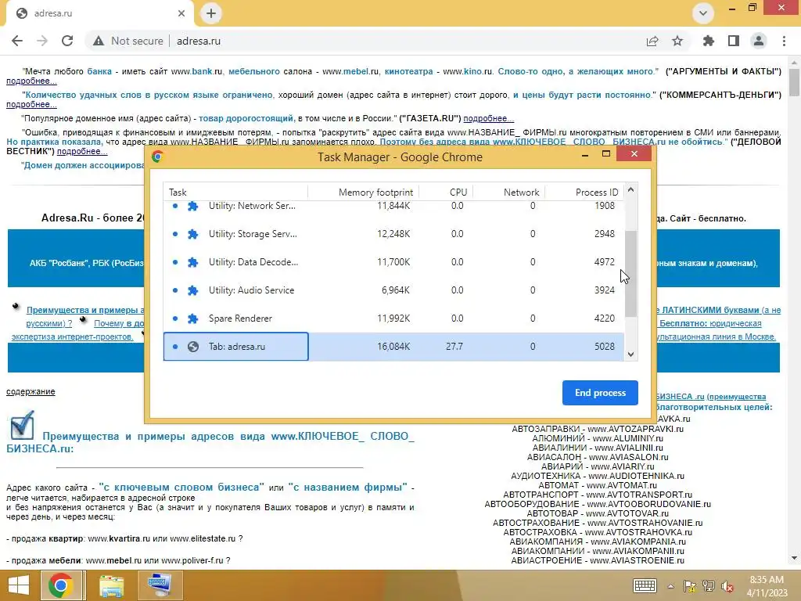Show hidden system tray icons
This screenshot has width=801, height=601.
(x=670, y=586)
